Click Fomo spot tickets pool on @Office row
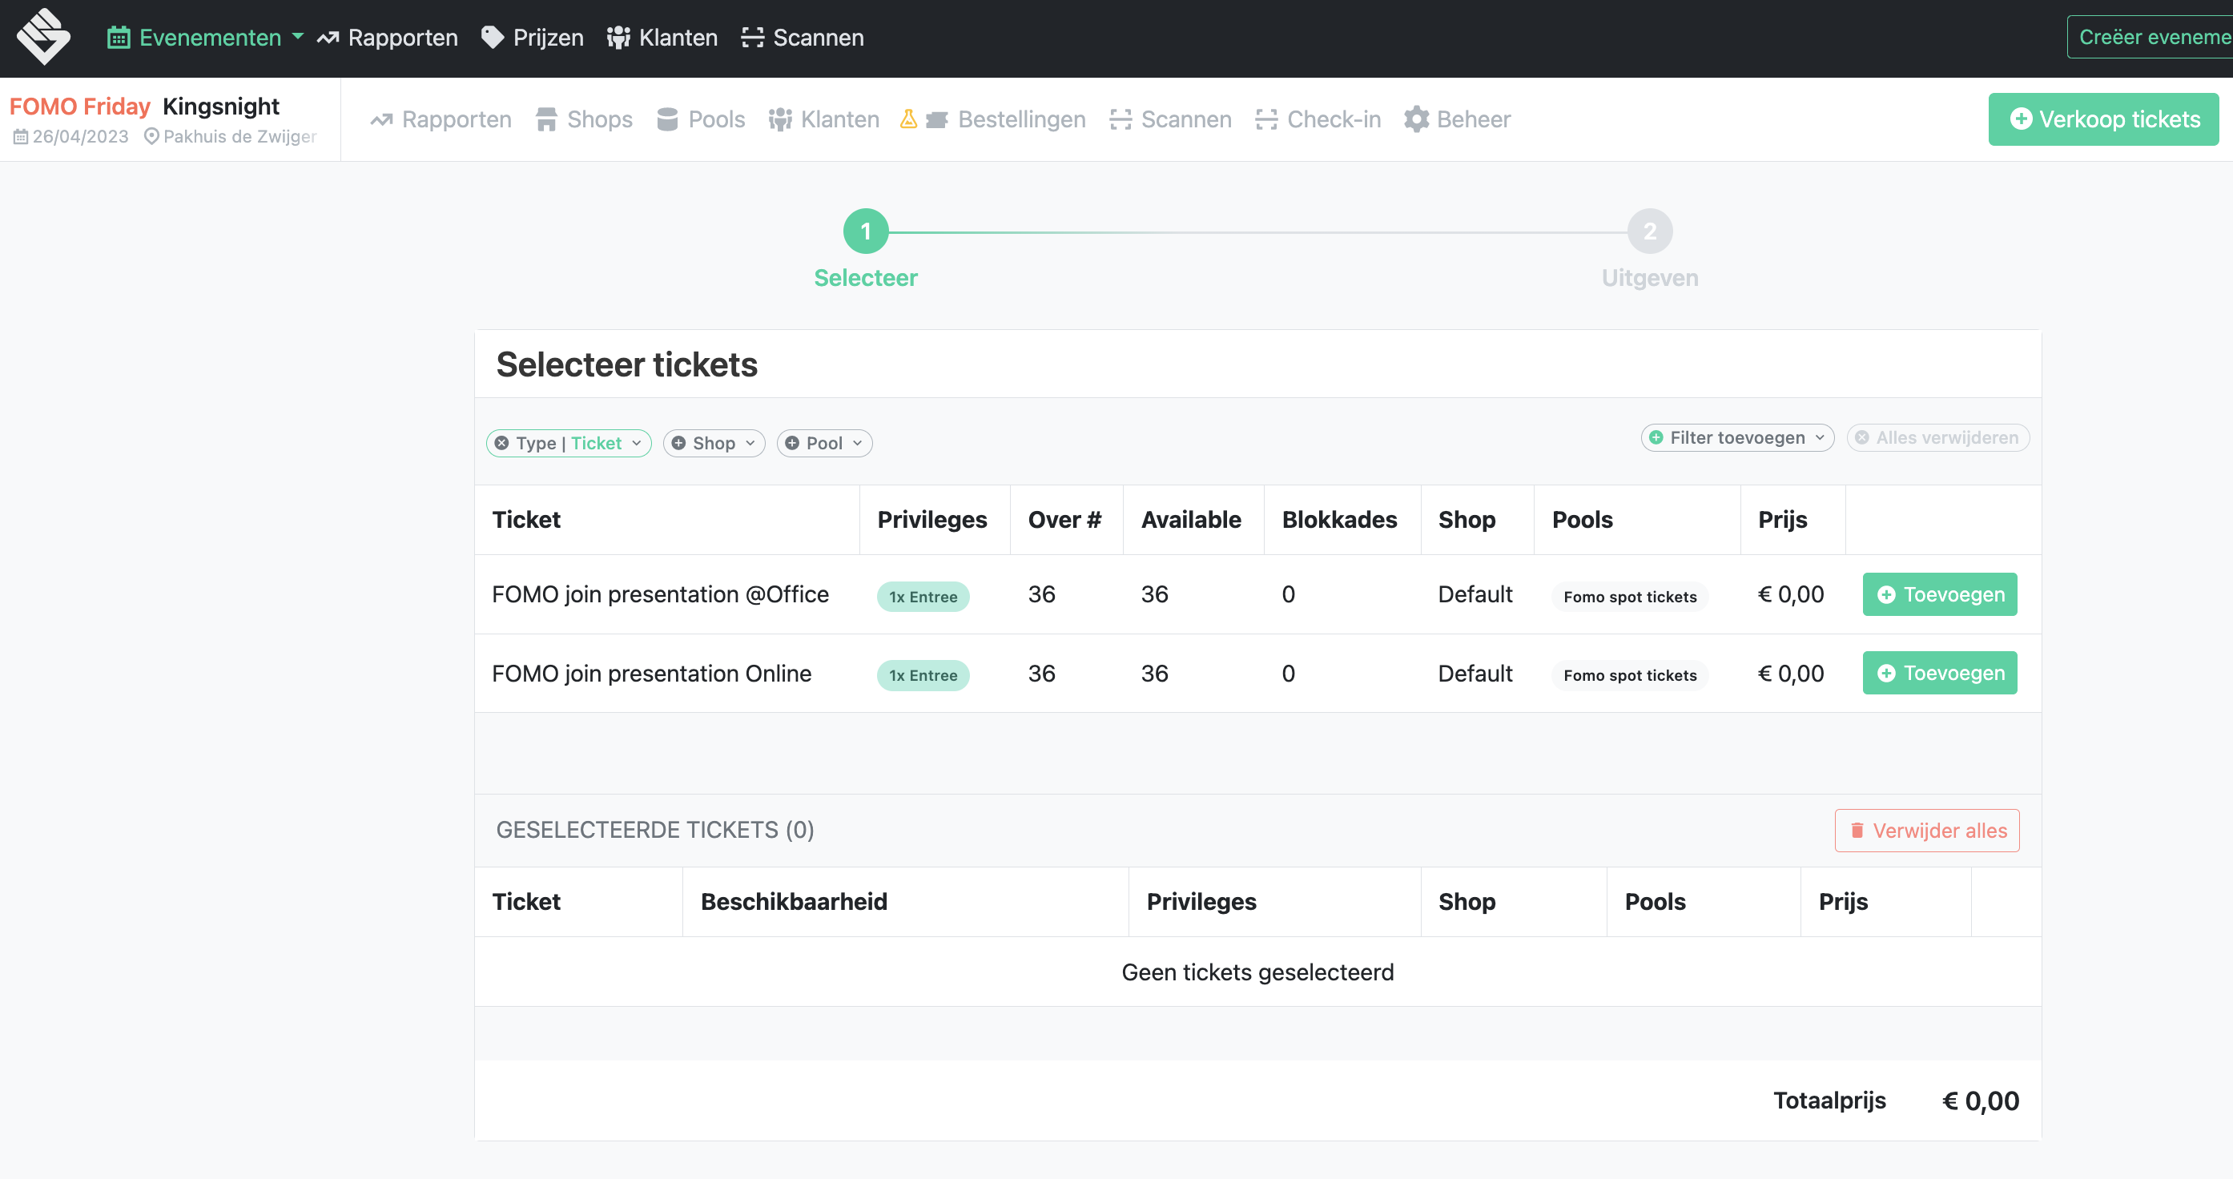This screenshot has height=1179, width=2233. pyautogui.click(x=1631, y=597)
